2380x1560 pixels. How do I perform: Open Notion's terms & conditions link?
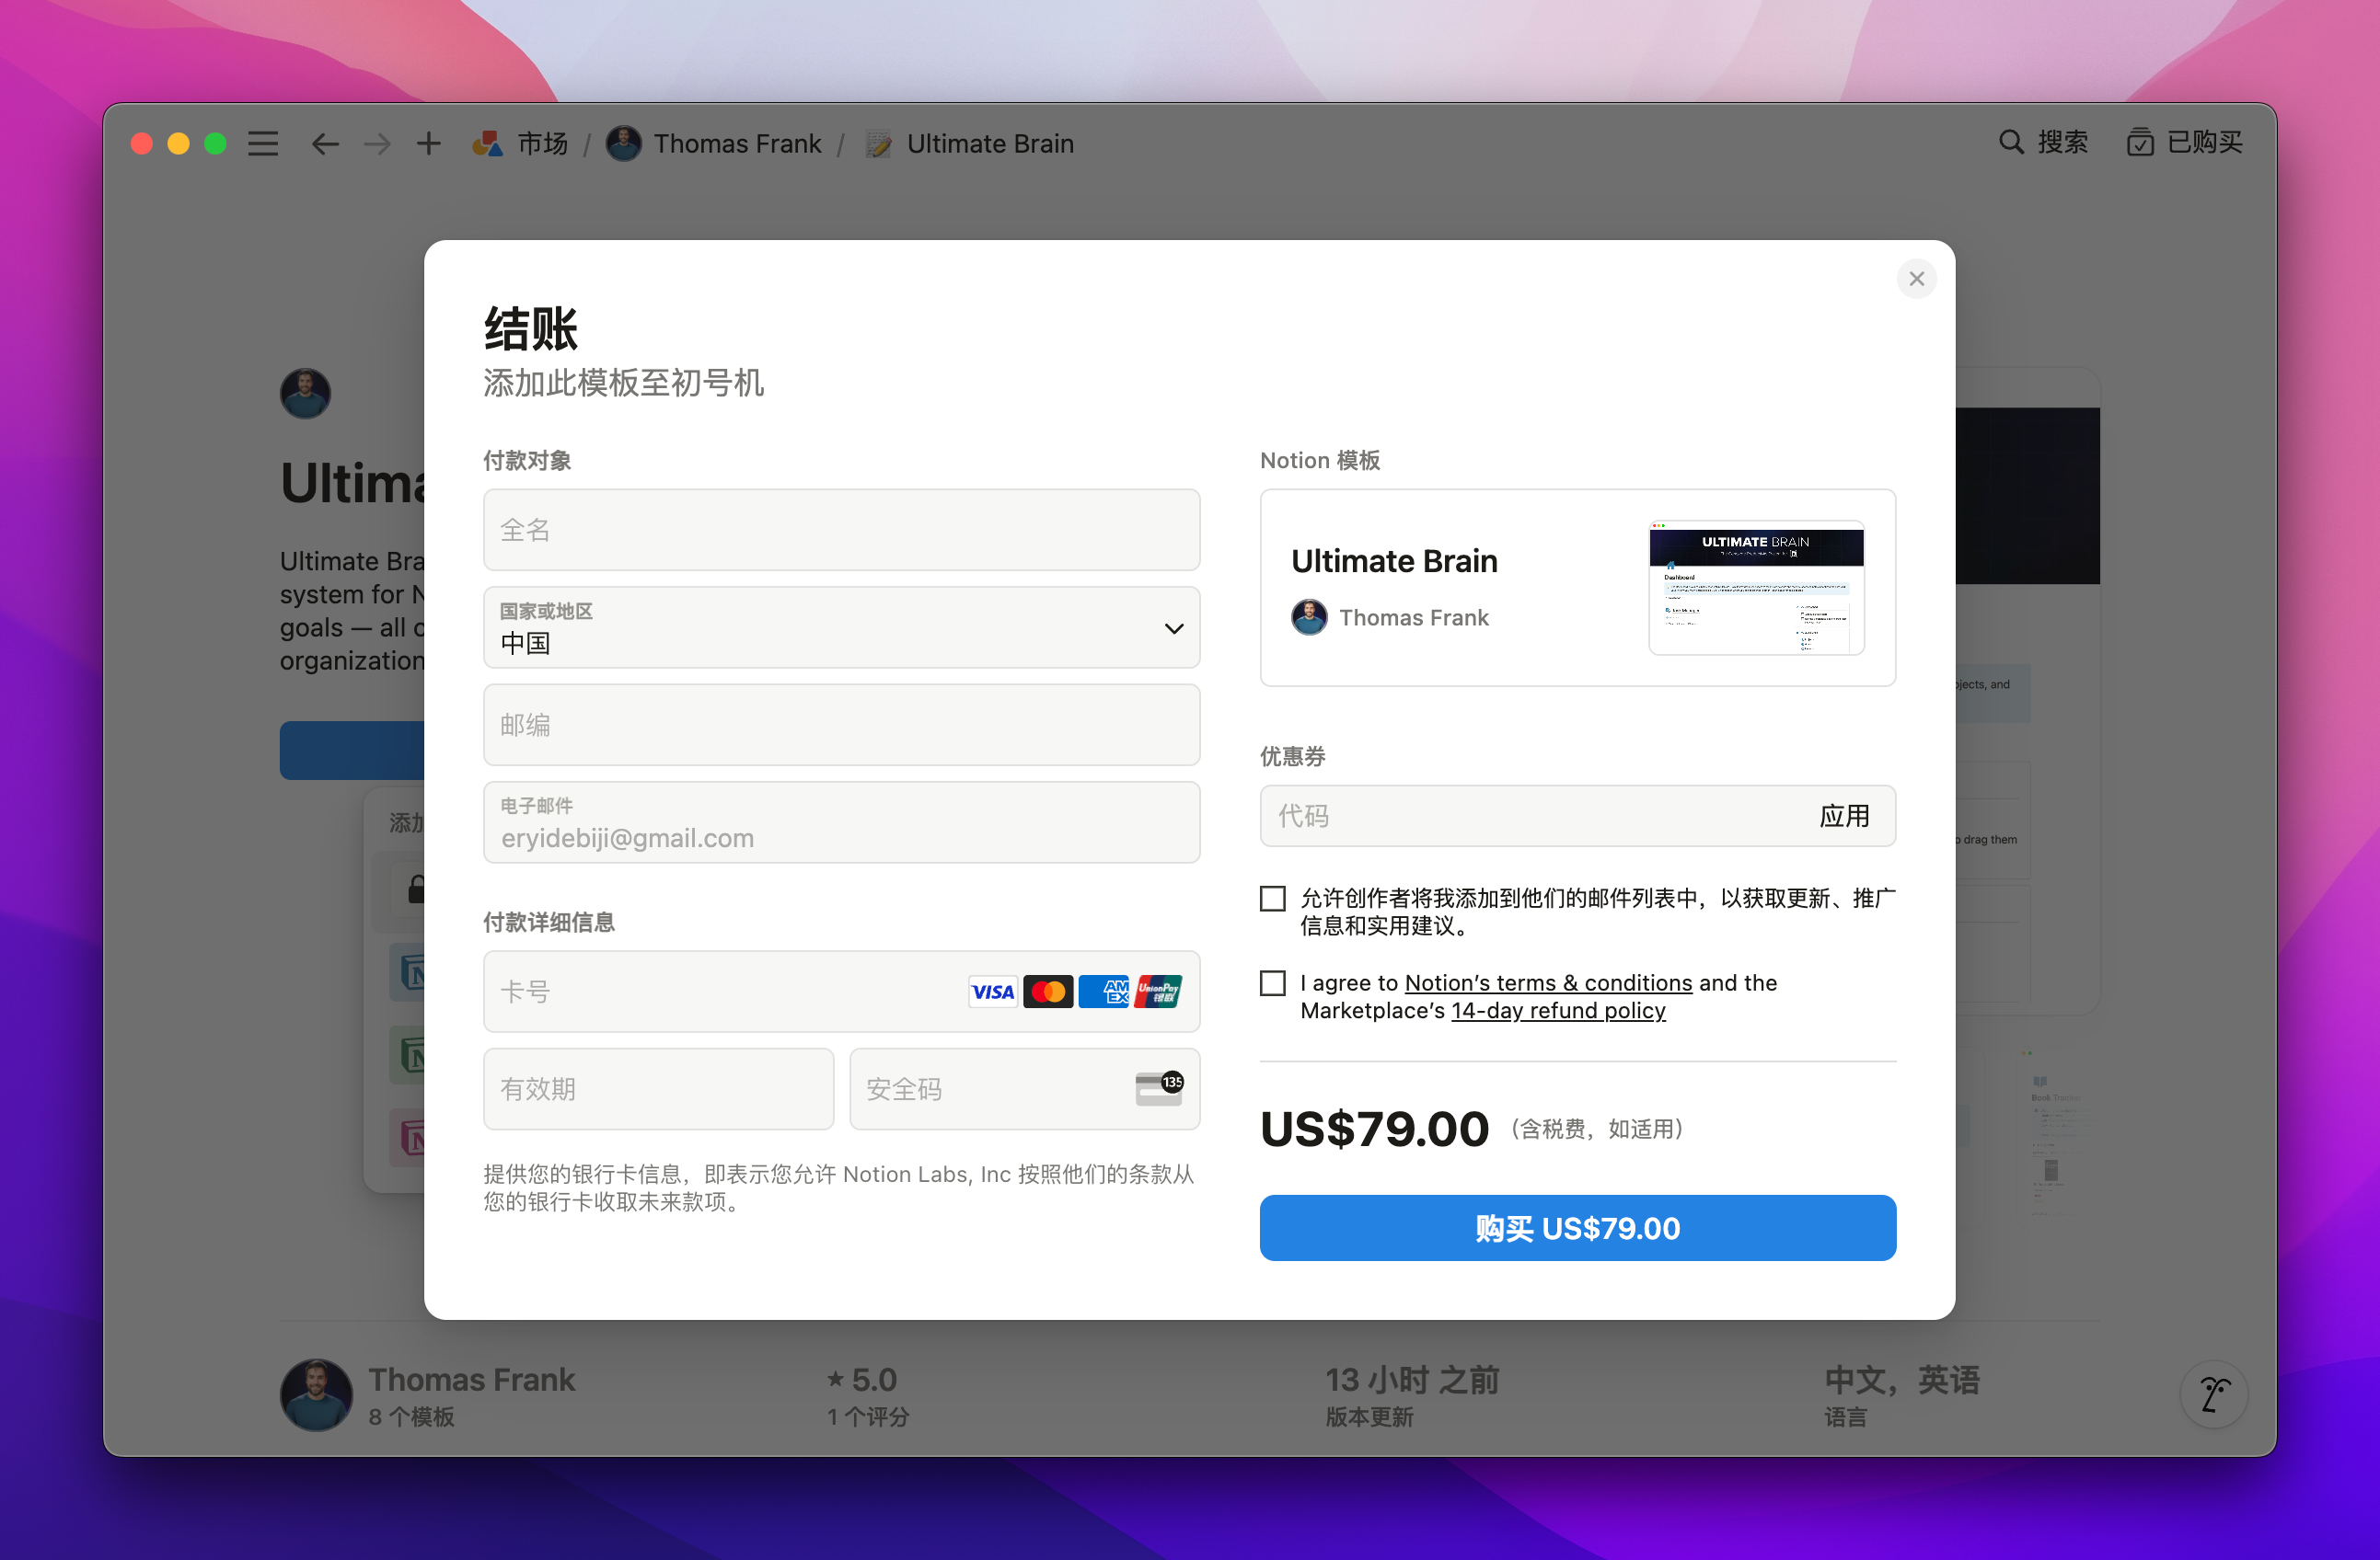(1547, 983)
